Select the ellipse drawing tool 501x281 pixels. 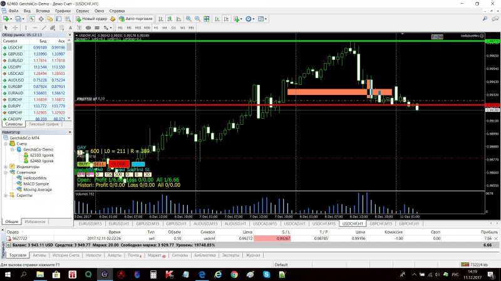point(88,27)
